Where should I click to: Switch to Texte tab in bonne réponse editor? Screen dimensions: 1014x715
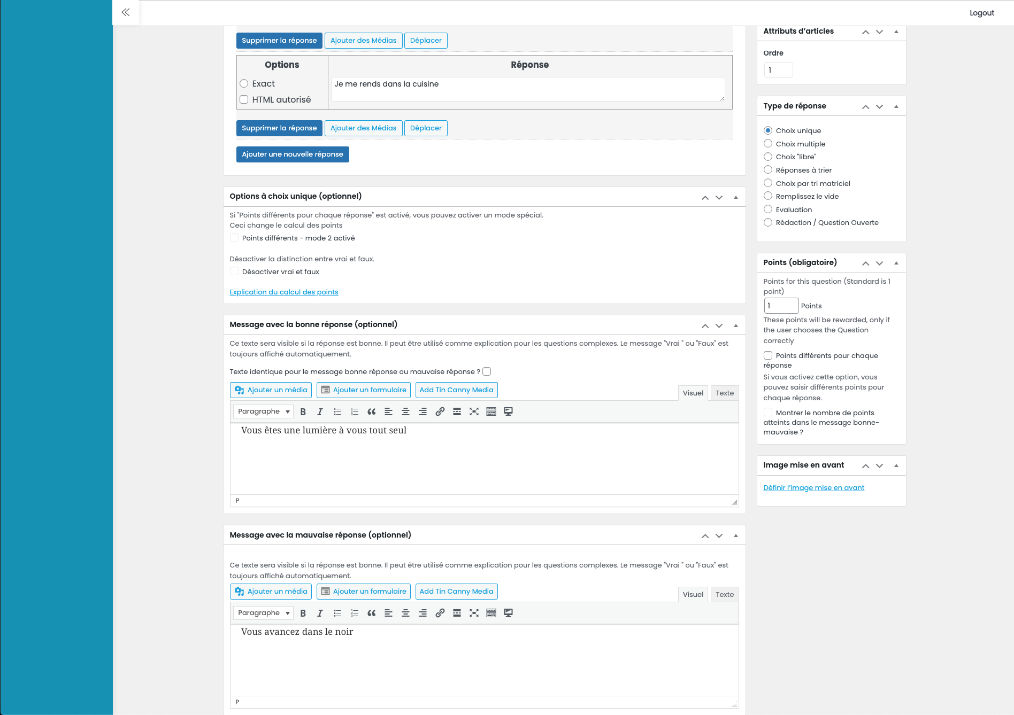pyautogui.click(x=725, y=393)
